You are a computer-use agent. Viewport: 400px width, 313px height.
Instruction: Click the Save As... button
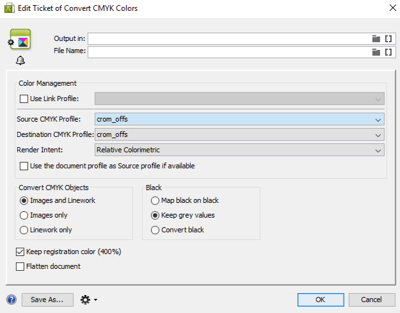pyautogui.click(x=47, y=300)
